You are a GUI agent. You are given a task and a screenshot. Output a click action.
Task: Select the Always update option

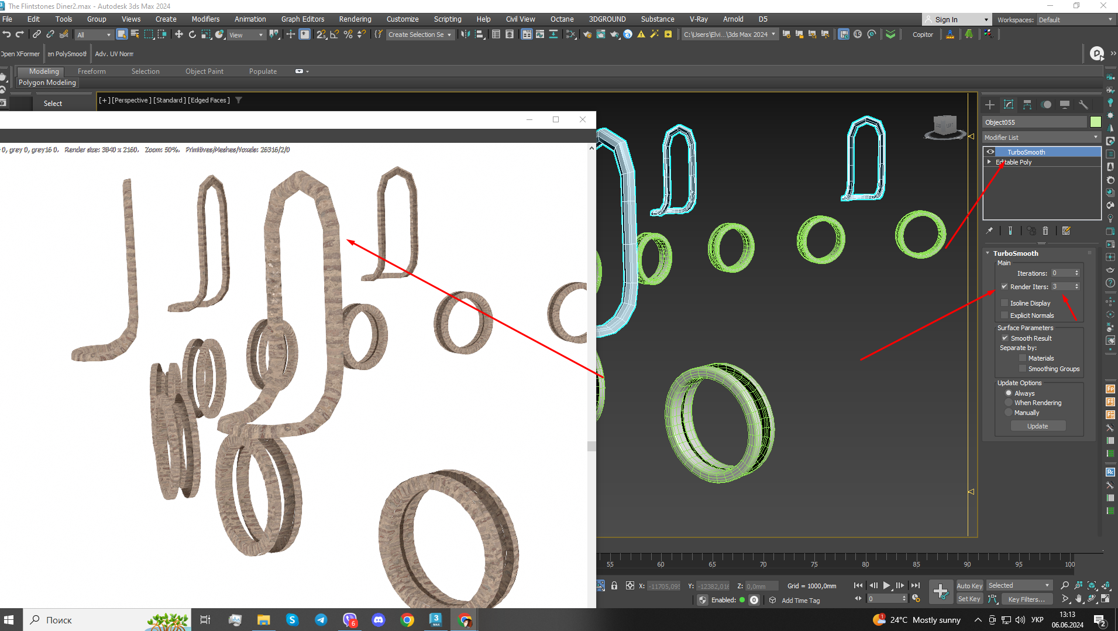[x=1009, y=393]
